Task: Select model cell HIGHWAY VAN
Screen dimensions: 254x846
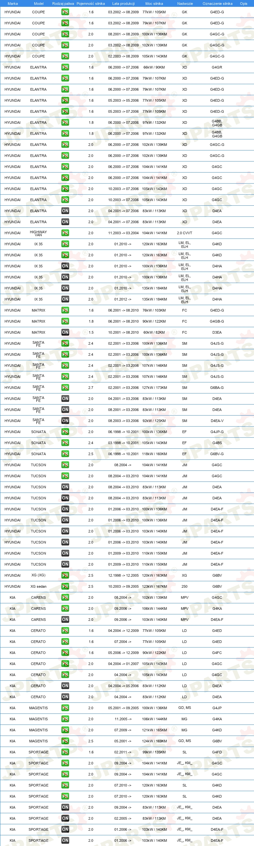Action: tap(38, 233)
